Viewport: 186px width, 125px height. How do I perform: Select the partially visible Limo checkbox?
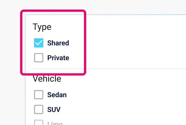click(38, 123)
